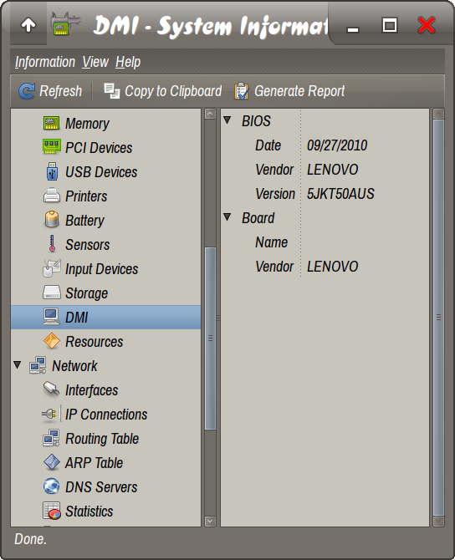The image size is (455, 560).
Task: Click the BIOS Vendor LENOVO value
Action: click(332, 170)
